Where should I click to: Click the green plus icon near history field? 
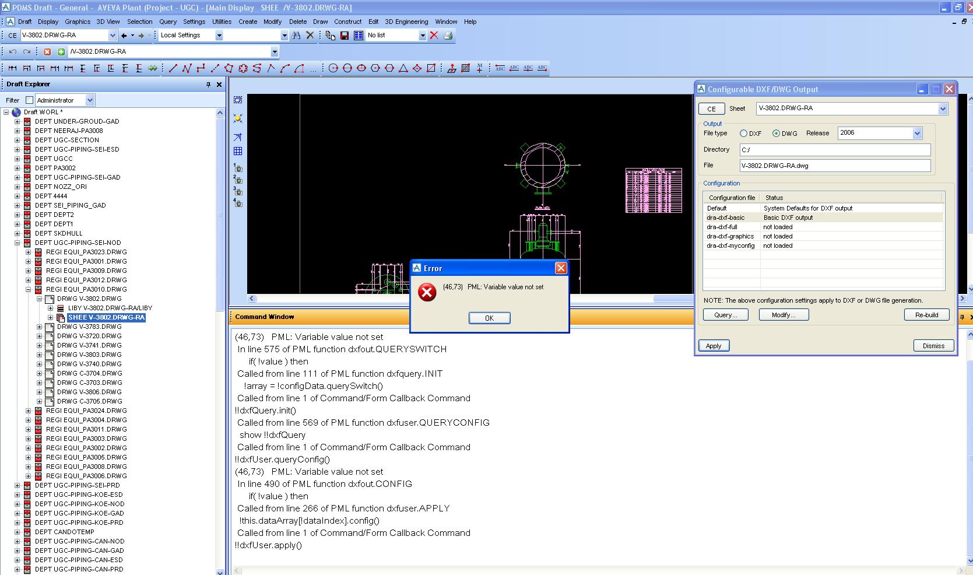click(x=61, y=52)
